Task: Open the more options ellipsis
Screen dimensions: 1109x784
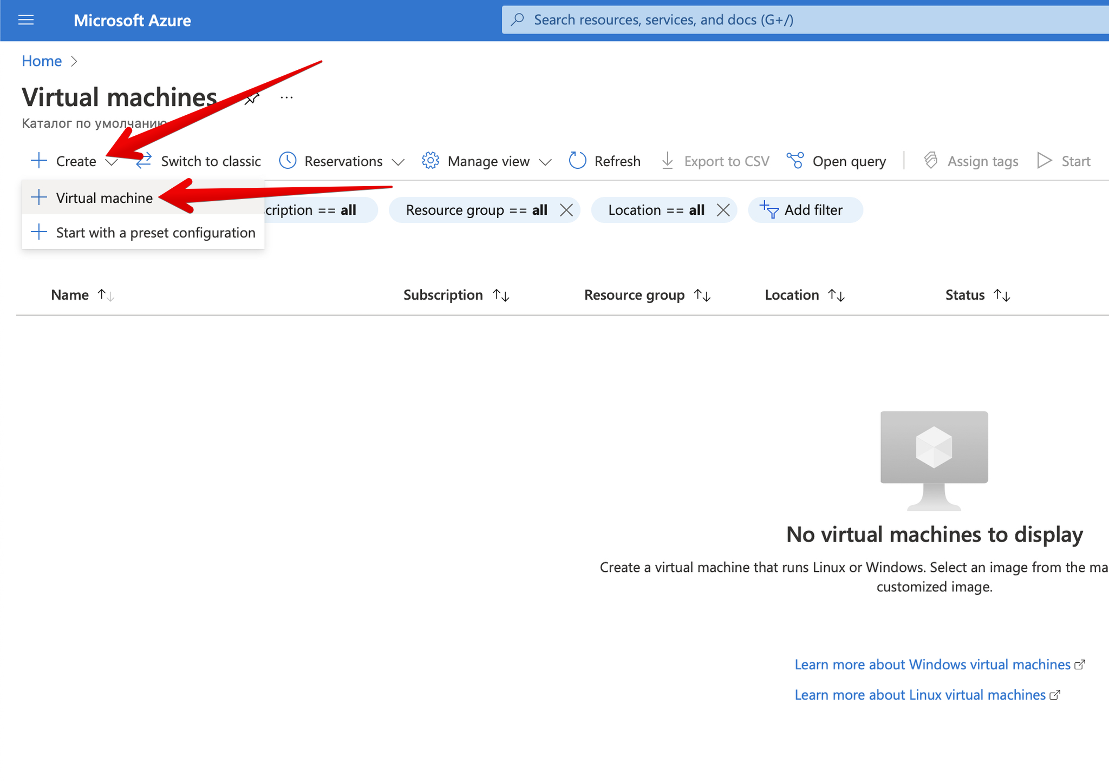Action: (x=286, y=97)
